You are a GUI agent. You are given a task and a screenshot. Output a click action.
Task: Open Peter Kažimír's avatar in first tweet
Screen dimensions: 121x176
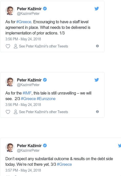click(10, 11)
